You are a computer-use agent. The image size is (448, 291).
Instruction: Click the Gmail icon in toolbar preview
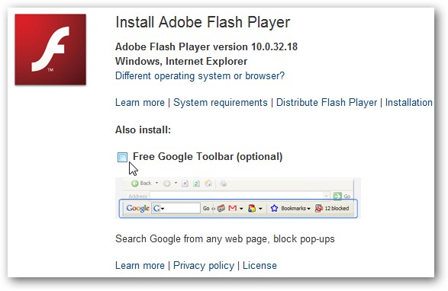tap(233, 208)
